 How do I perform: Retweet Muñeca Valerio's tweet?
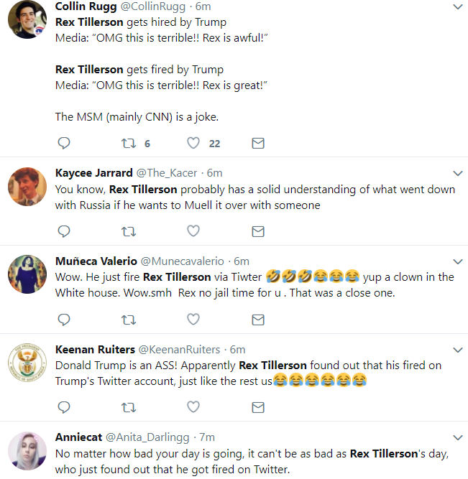click(x=129, y=319)
